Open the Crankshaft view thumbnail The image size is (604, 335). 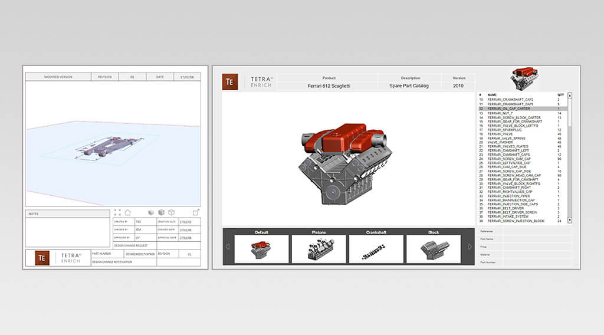click(376, 249)
